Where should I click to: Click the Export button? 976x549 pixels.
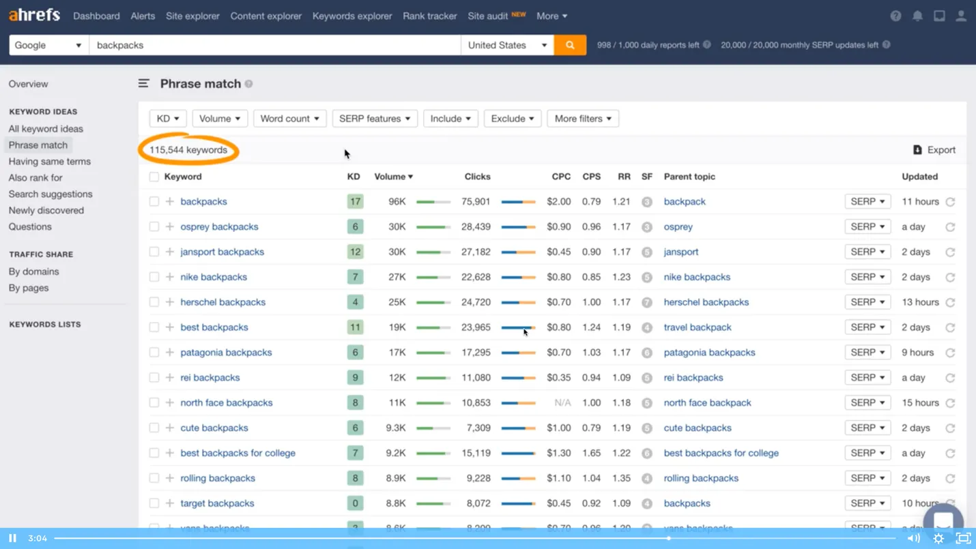934,150
